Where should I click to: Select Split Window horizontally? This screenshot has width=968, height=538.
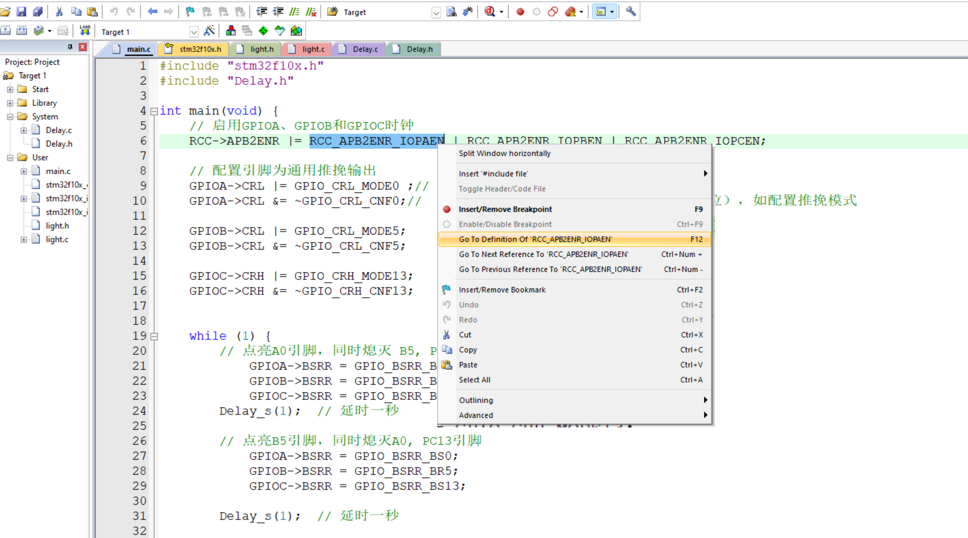tap(504, 153)
